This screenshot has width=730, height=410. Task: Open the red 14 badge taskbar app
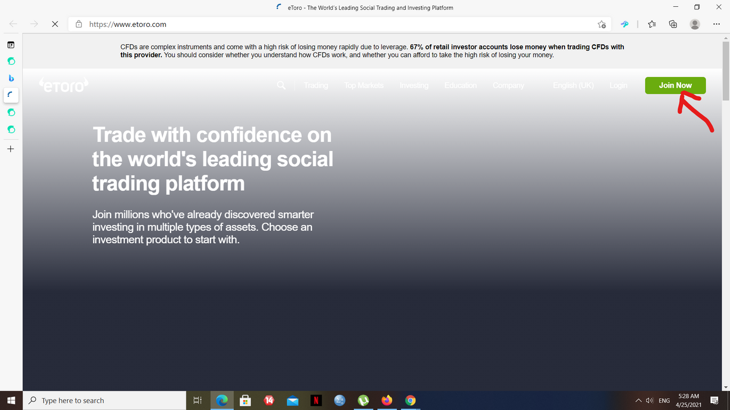click(x=269, y=400)
